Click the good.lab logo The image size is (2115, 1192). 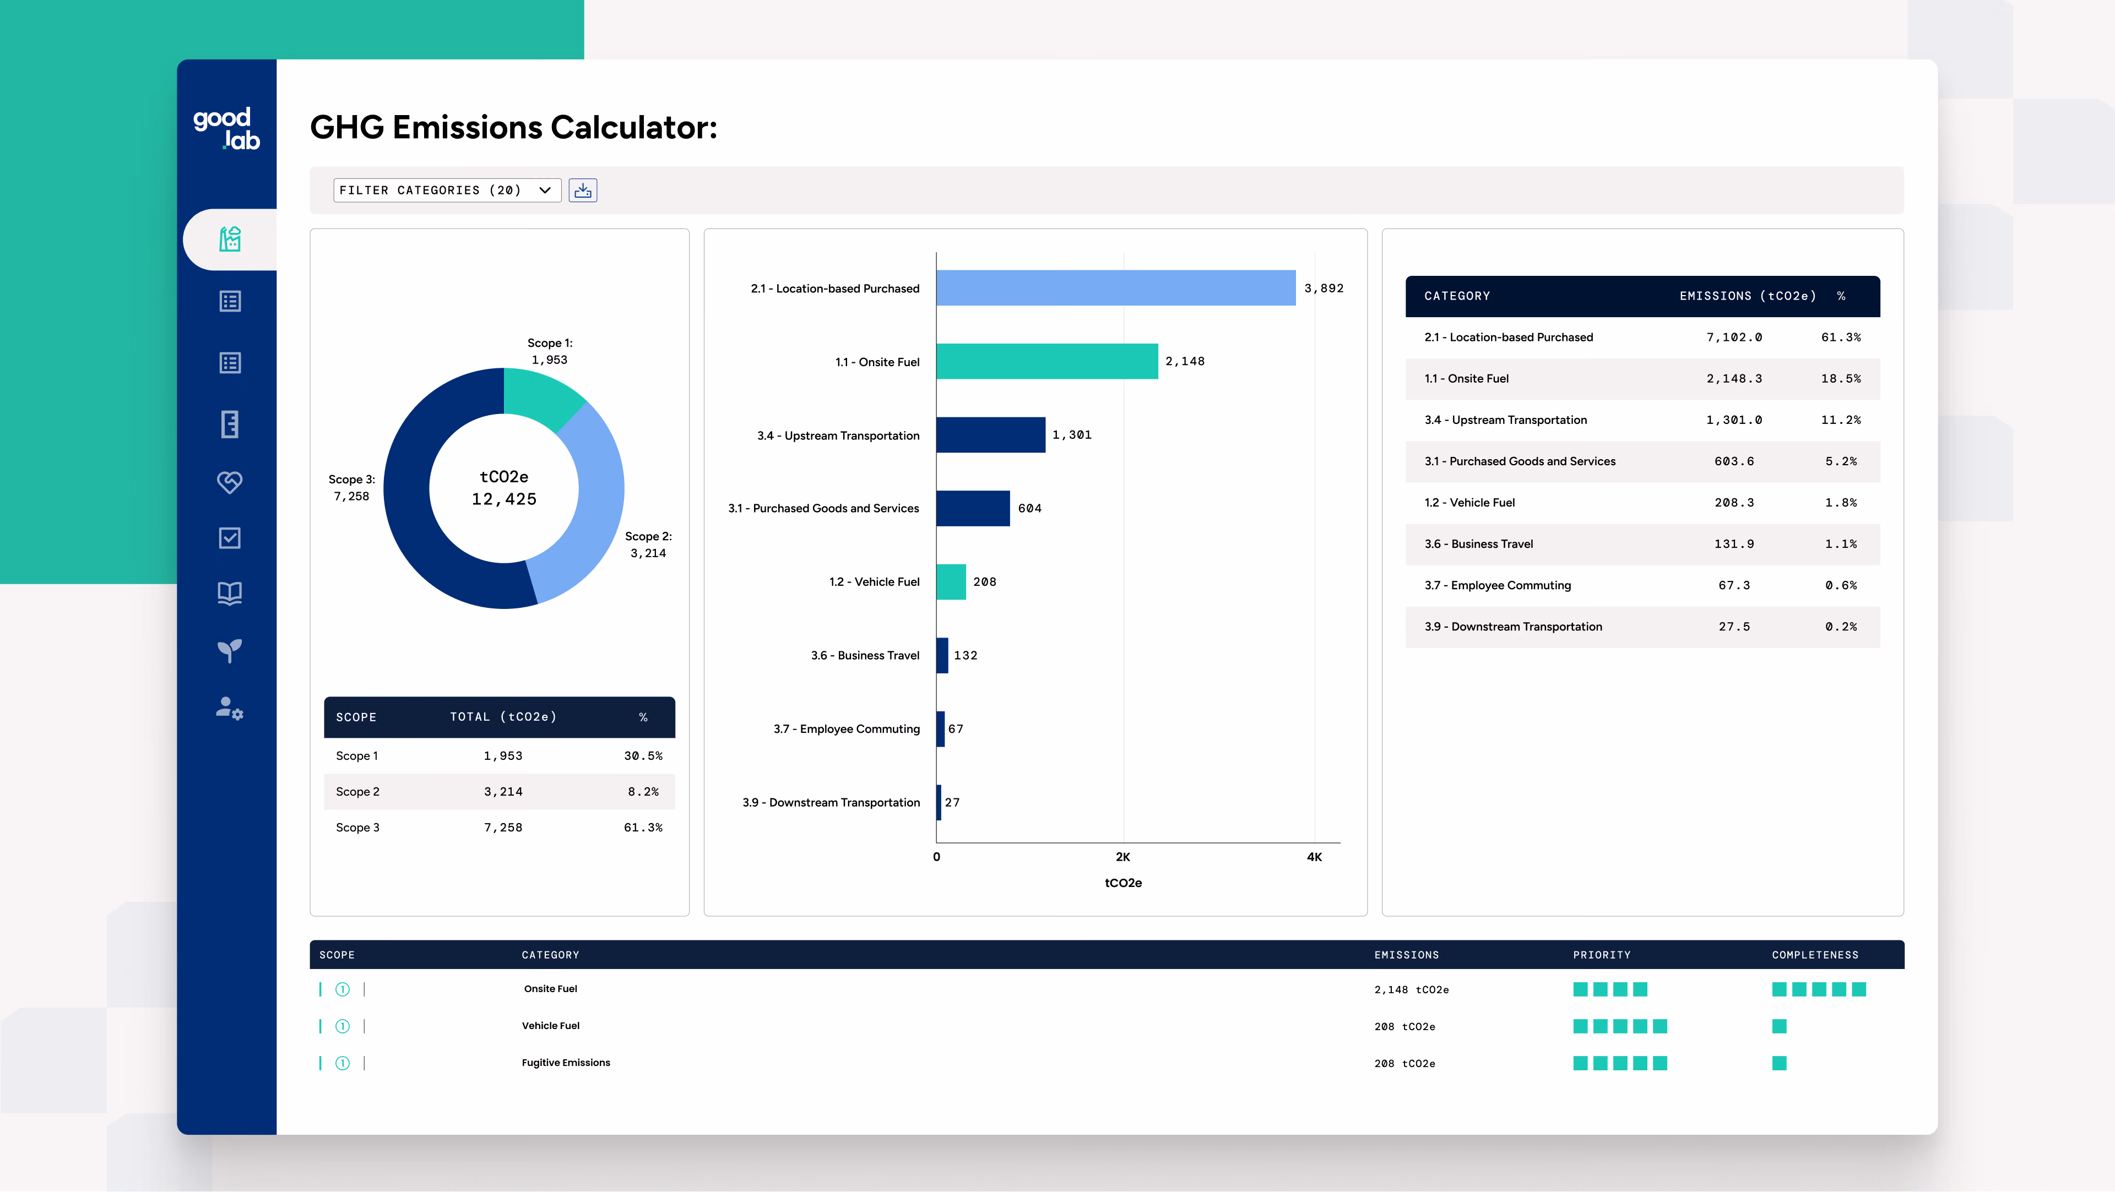tap(226, 129)
